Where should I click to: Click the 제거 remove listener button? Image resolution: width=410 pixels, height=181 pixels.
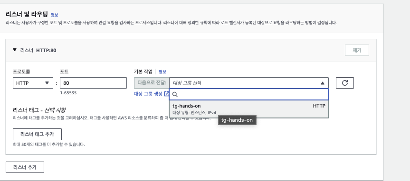[357, 50]
